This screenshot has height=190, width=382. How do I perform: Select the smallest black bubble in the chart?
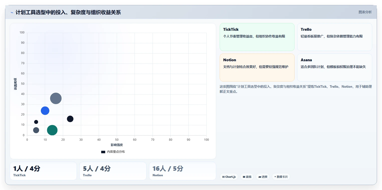pos(36,122)
